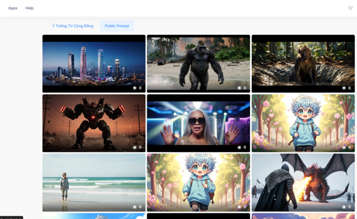
Task: Like the knight and dragon image
Action: pos(344,207)
